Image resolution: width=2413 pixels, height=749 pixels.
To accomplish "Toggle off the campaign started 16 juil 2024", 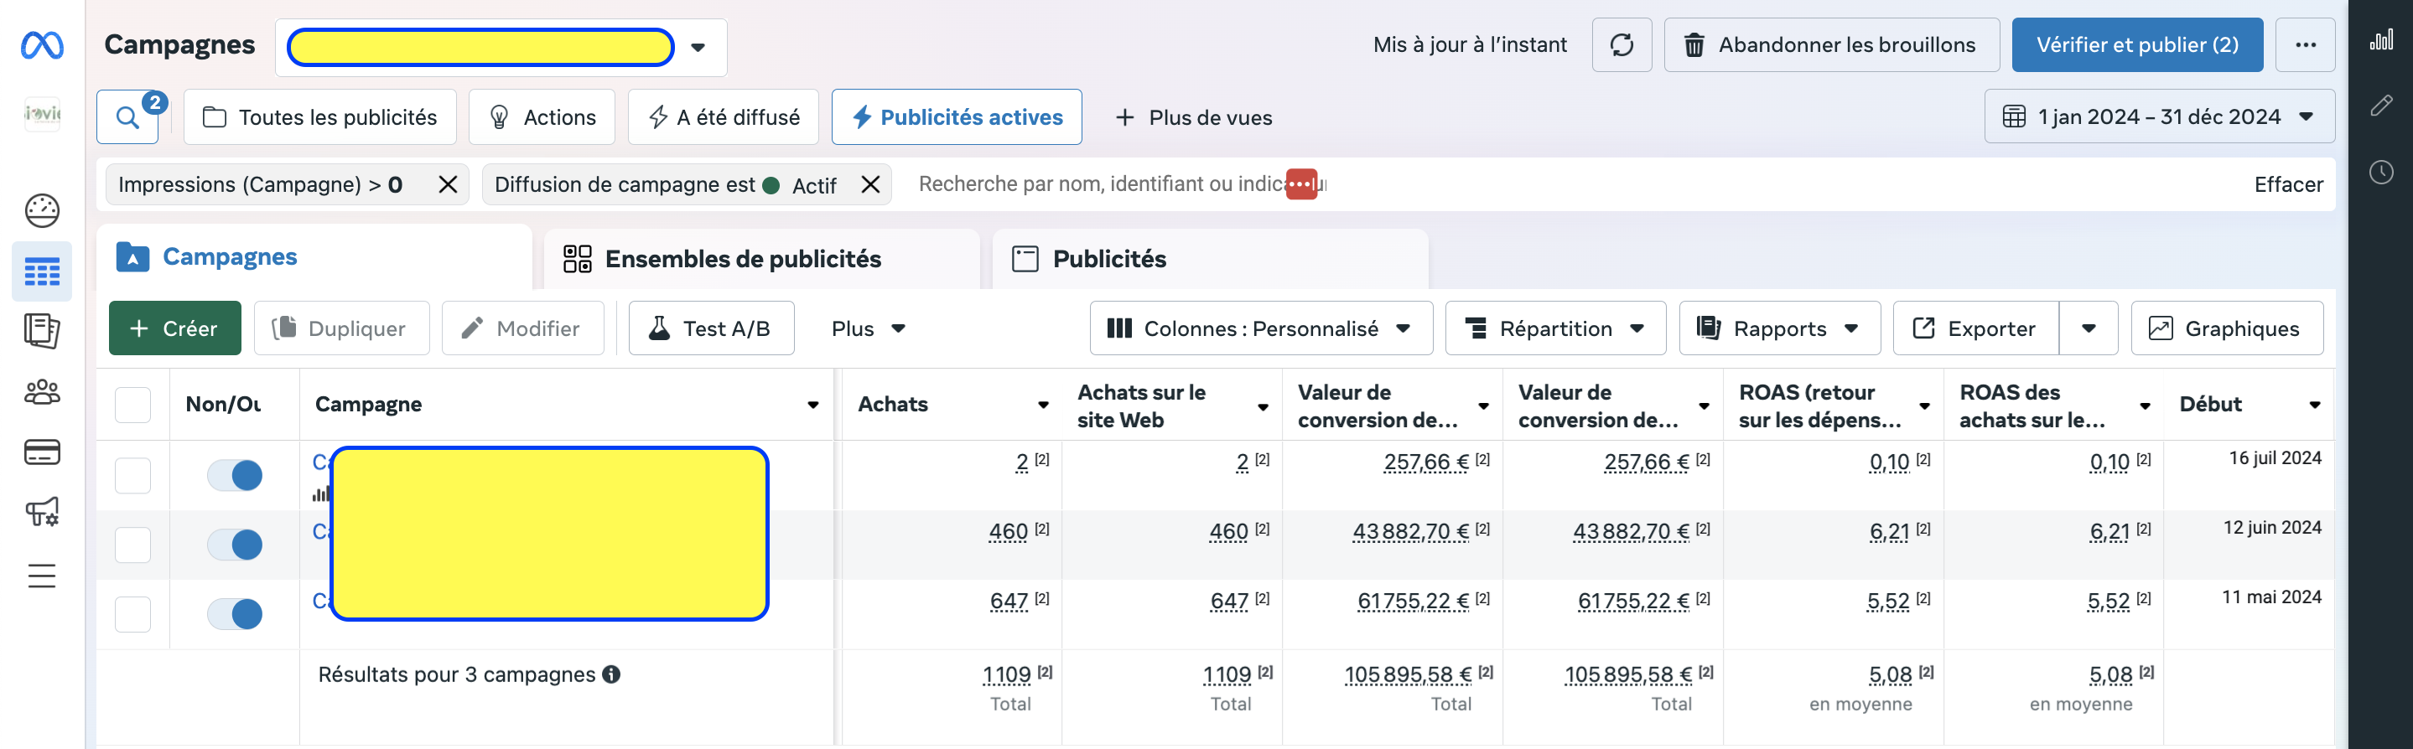I will (234, 475).
